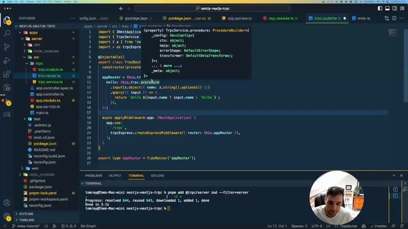Close the bottom panel with X
The width and height of the screenshot is (408, 229).
401,176
